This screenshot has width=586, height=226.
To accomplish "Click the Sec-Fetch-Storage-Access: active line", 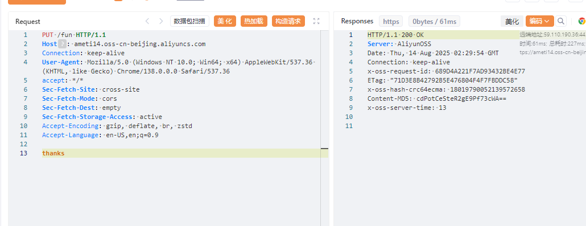I will (102, 117).
